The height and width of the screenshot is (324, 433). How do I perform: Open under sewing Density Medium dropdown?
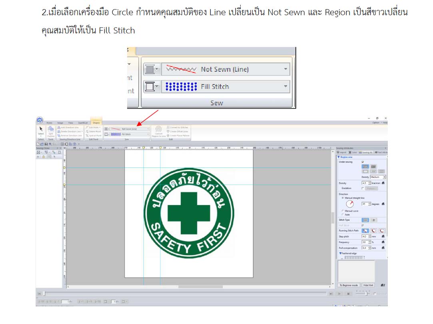(x=378, y=177)
